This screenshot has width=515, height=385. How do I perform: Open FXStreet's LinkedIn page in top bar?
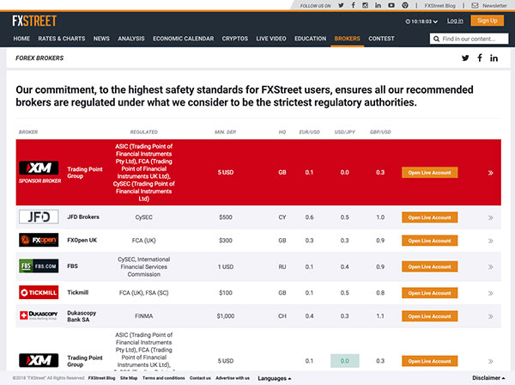tap(378, 5)
